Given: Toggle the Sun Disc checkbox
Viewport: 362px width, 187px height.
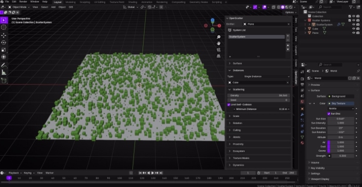Looking at the screenshot, I should pos(329,113).
